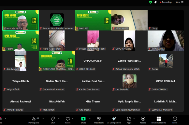Click the Ahmad Fathuroji participant tile
The height and width of the screenshot is (125, 189).
[21, 102]
